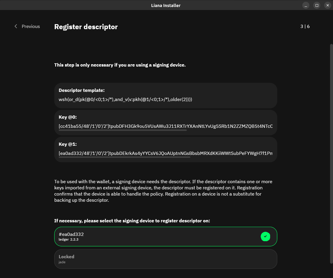This screenshot has height=278, width=333.
Task: Click the Key @1 tpub text field
Action: (166, 153)
